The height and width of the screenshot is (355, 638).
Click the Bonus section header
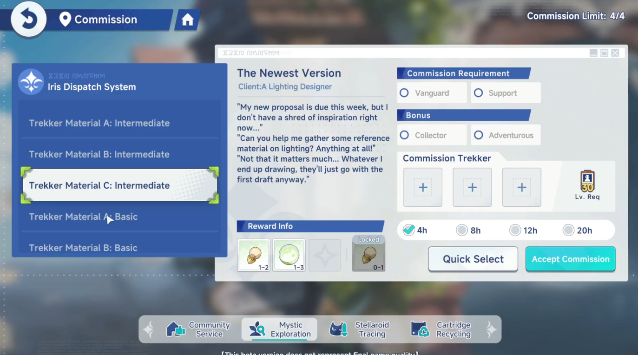pyautogui.click(x=464, y=115)
